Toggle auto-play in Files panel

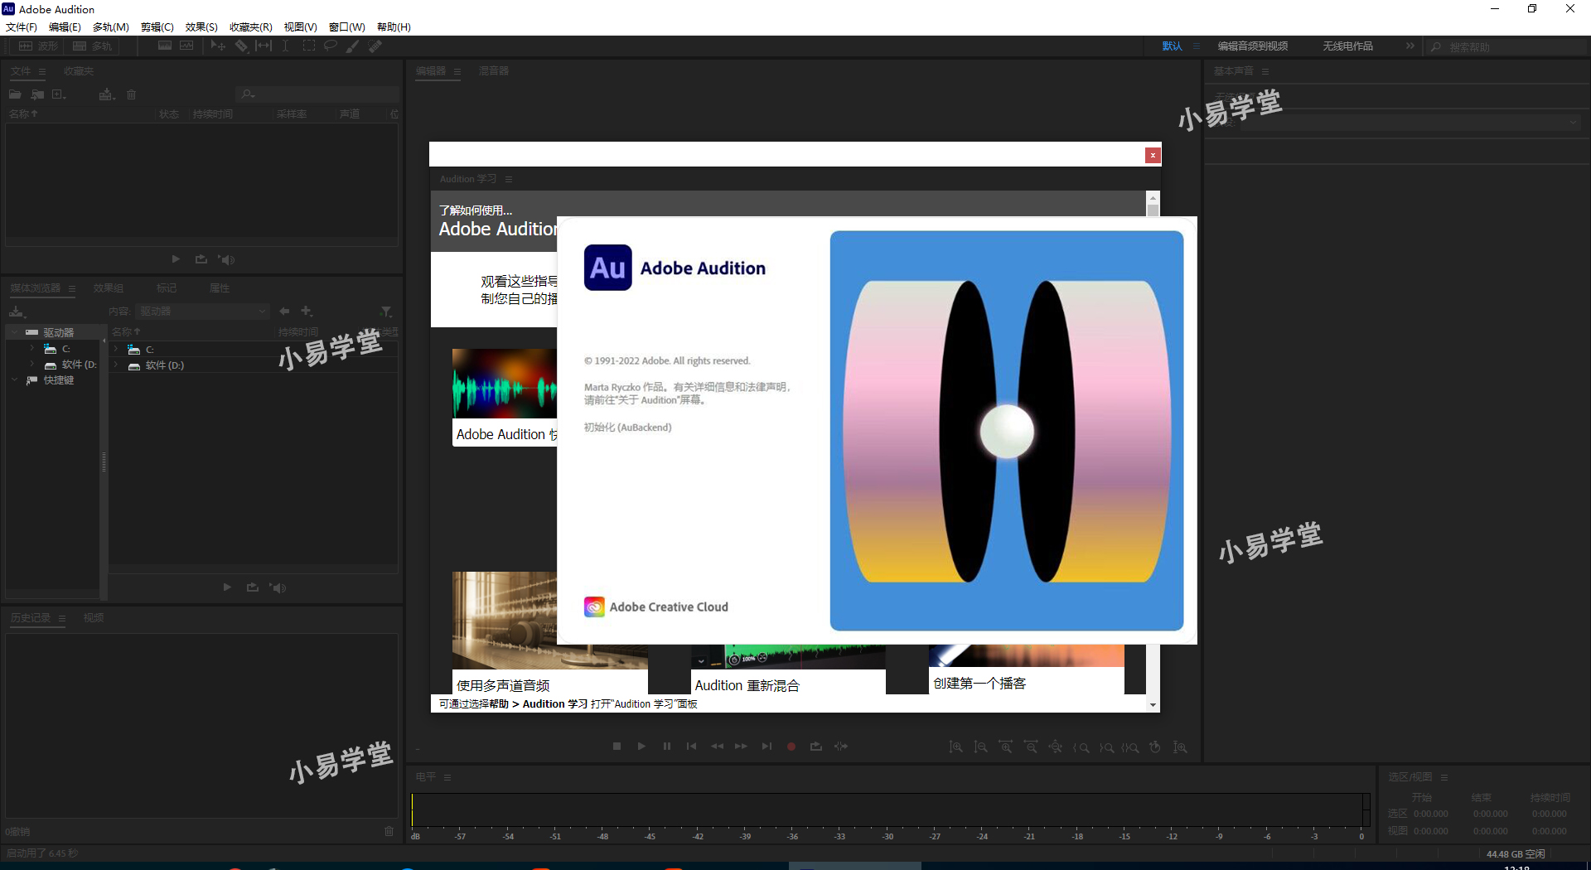(226, 259)
